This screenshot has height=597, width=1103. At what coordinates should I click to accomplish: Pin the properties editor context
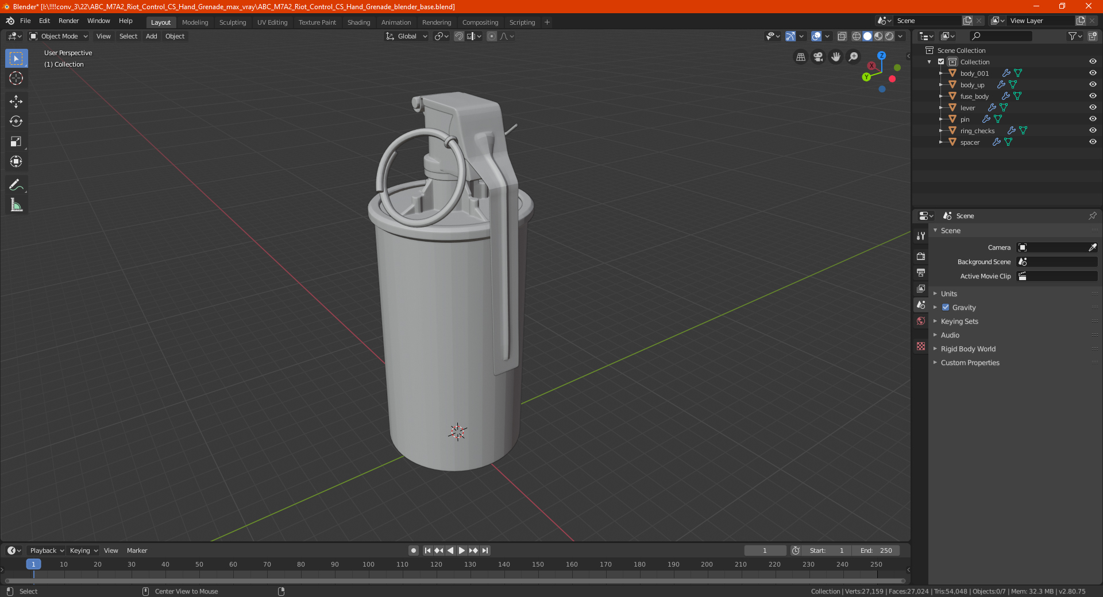click(1092, 216)
